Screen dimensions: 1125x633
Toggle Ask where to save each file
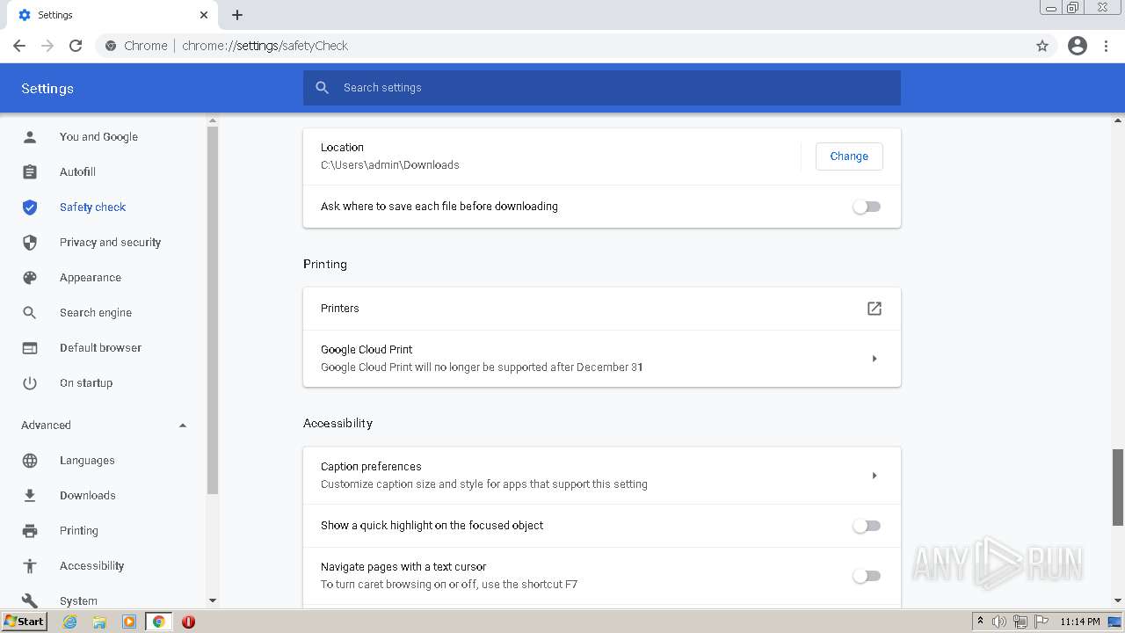click(867, 207)
